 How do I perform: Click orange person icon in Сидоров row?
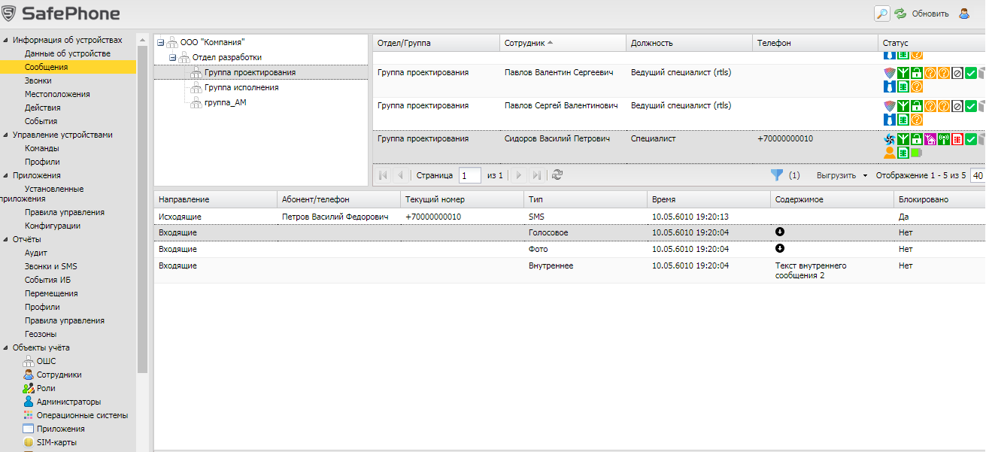click(890, 153)
